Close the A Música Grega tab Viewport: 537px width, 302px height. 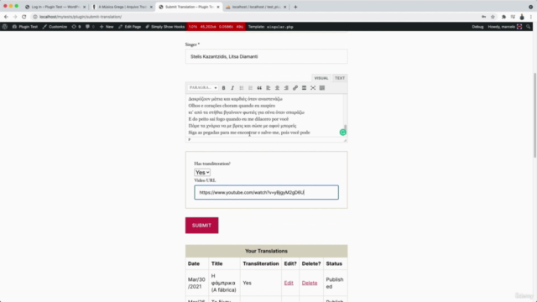151,7
